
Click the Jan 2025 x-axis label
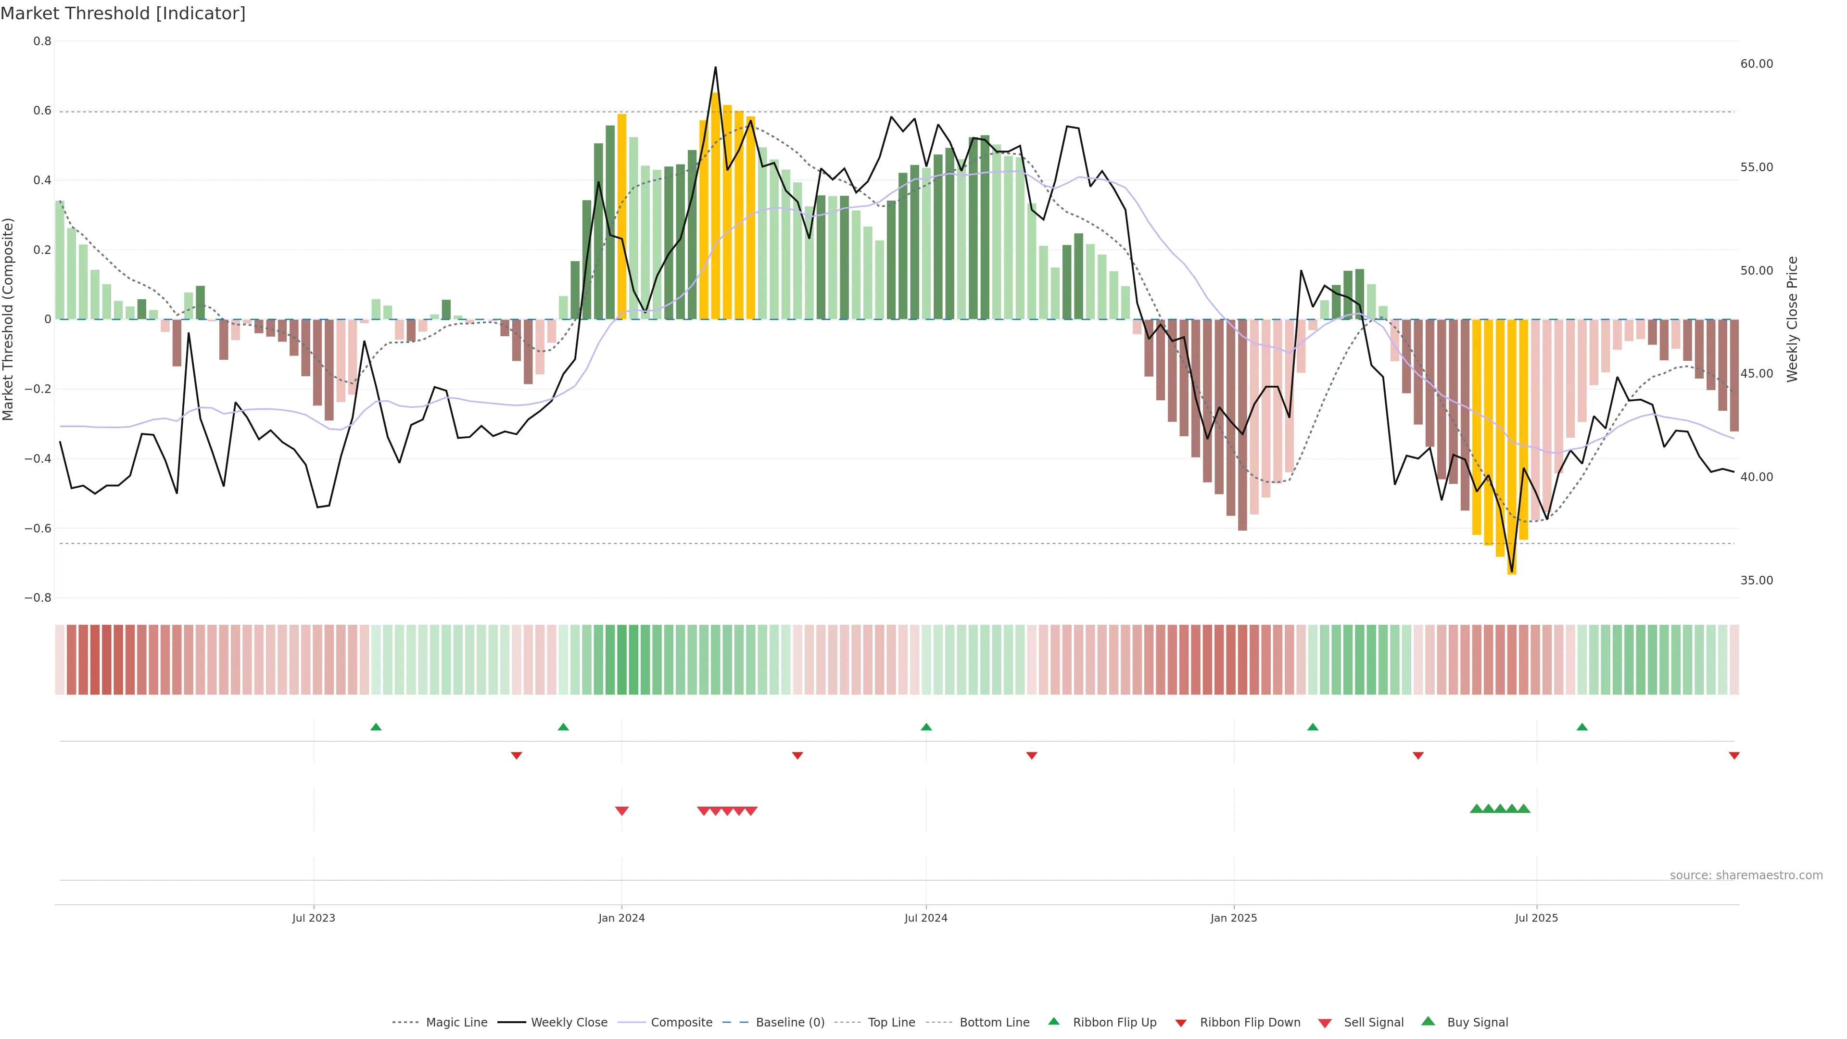point(1233,918)
